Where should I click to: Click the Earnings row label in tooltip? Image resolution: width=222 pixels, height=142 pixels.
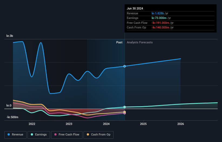132,18
